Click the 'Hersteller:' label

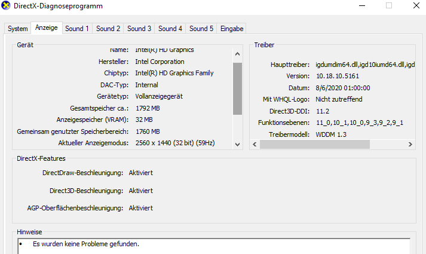coord(114,62)
